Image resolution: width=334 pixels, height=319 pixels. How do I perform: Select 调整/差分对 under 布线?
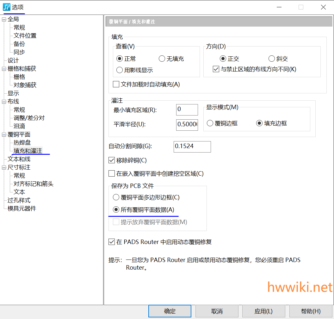pyautogui.click(x=29, y=118)
